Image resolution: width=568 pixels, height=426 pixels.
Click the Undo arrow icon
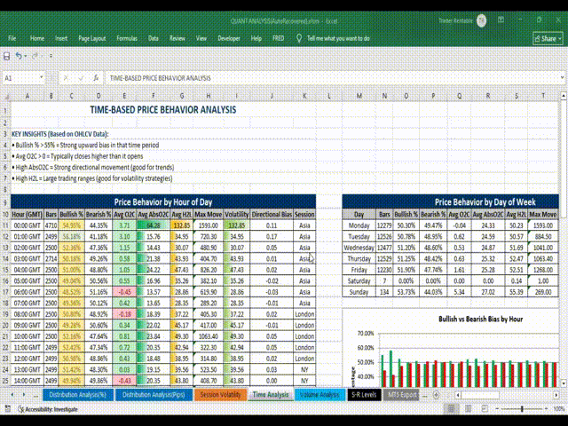pos(20,57)
